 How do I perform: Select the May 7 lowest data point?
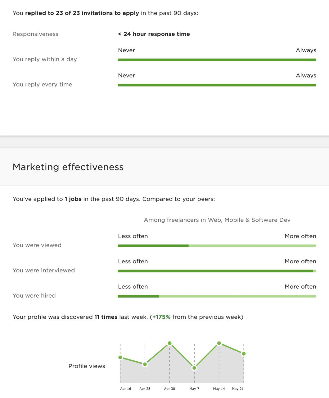[194, 368]
